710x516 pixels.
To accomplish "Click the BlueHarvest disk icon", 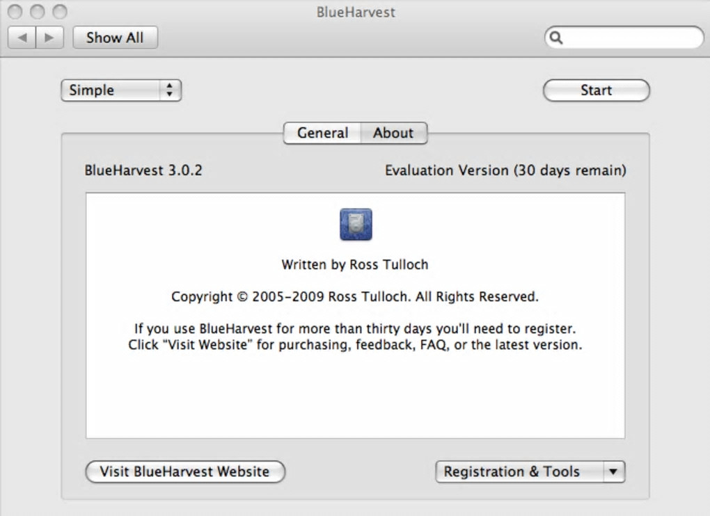I will click(x=356, y=225).
